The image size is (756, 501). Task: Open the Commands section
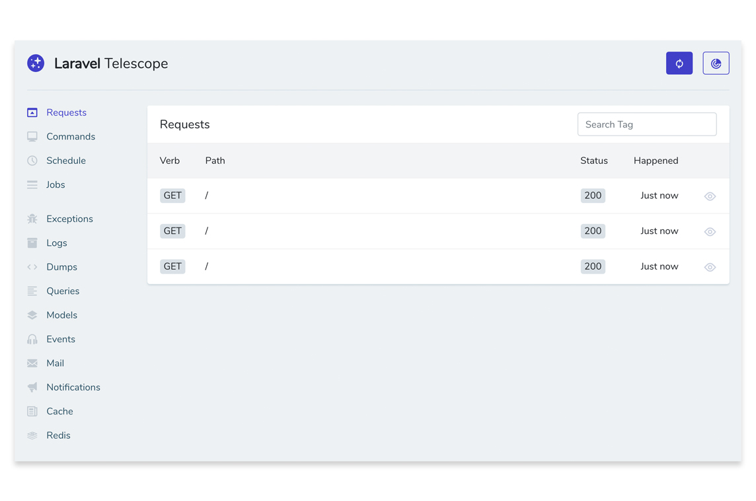(x=71, y=136)
